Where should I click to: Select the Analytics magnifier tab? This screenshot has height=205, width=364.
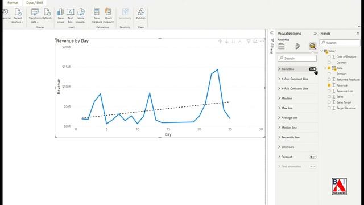(x=312, y=46)
